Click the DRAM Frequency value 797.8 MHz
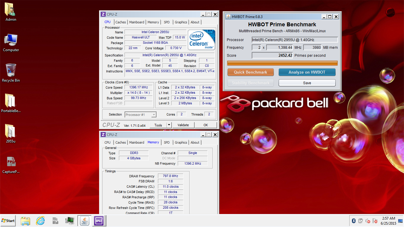Screen dimensions: 404x227 [170, 176]
